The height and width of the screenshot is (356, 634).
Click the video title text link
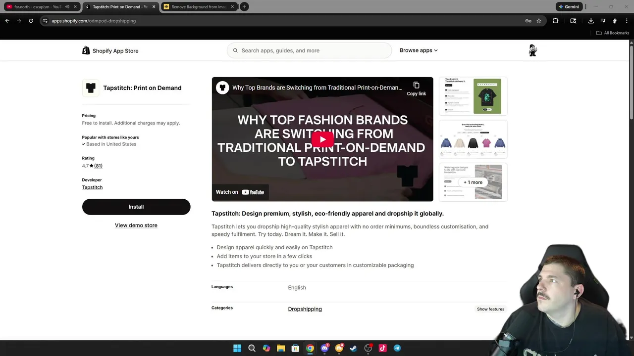(x=317, y=88)
